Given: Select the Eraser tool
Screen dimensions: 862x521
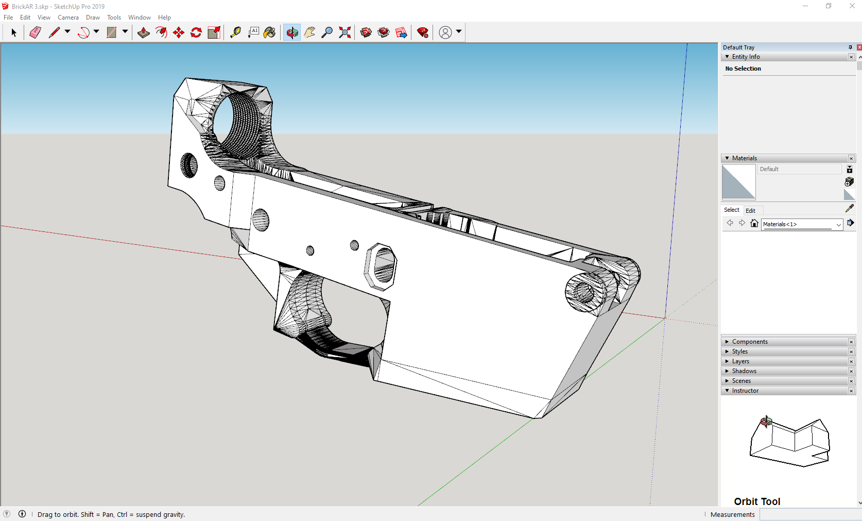Looking at the screenshot, I should [35, 32].
